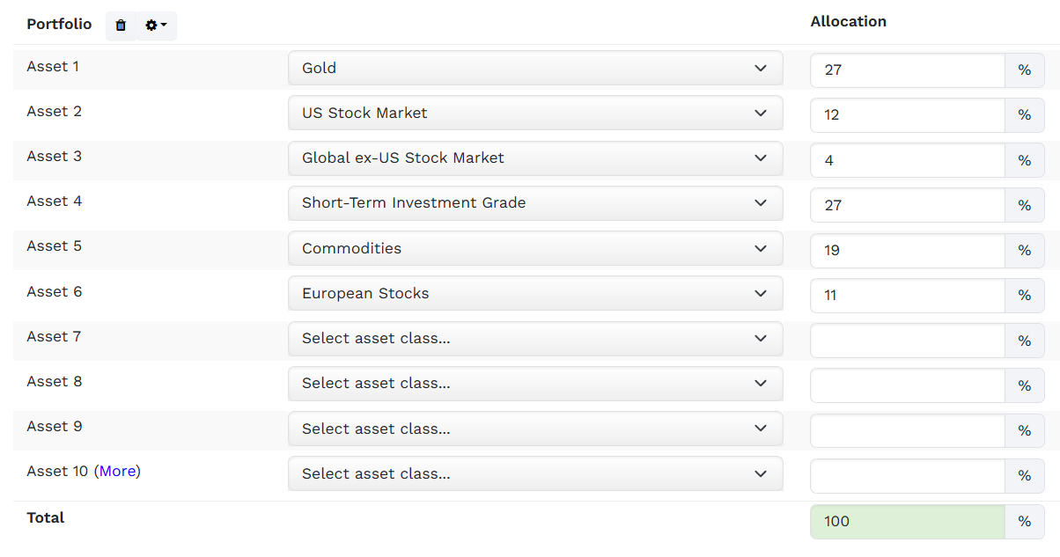Select the Global ex-US allocation field showing 4
The image size is (1060, 557).
[908, 160]
